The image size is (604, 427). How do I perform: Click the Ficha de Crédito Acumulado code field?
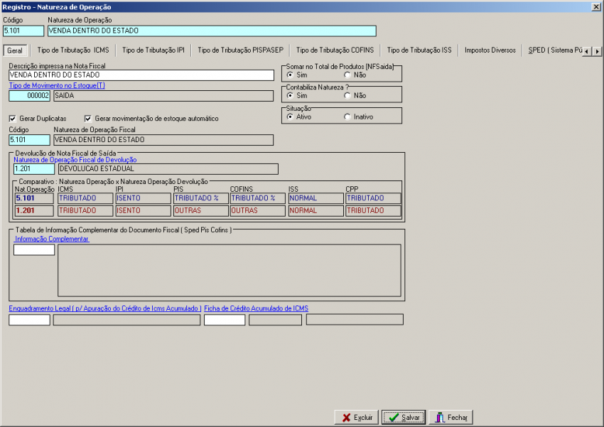click(x=225, y=320)
